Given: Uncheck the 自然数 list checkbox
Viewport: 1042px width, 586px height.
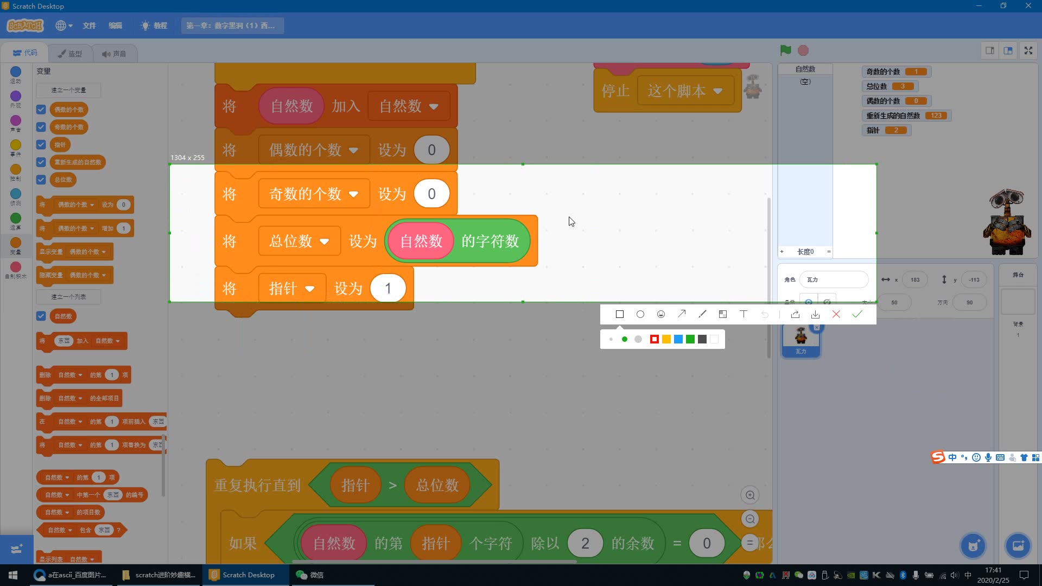Looking at the screenshot, I should (x=41, y=316).
